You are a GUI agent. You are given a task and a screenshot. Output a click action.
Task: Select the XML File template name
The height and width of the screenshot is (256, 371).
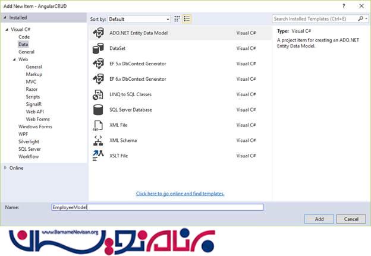click(118, 125)
